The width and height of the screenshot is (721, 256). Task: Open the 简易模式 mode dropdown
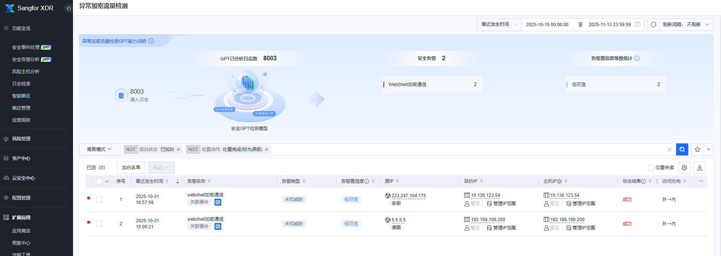pos(99,149)
